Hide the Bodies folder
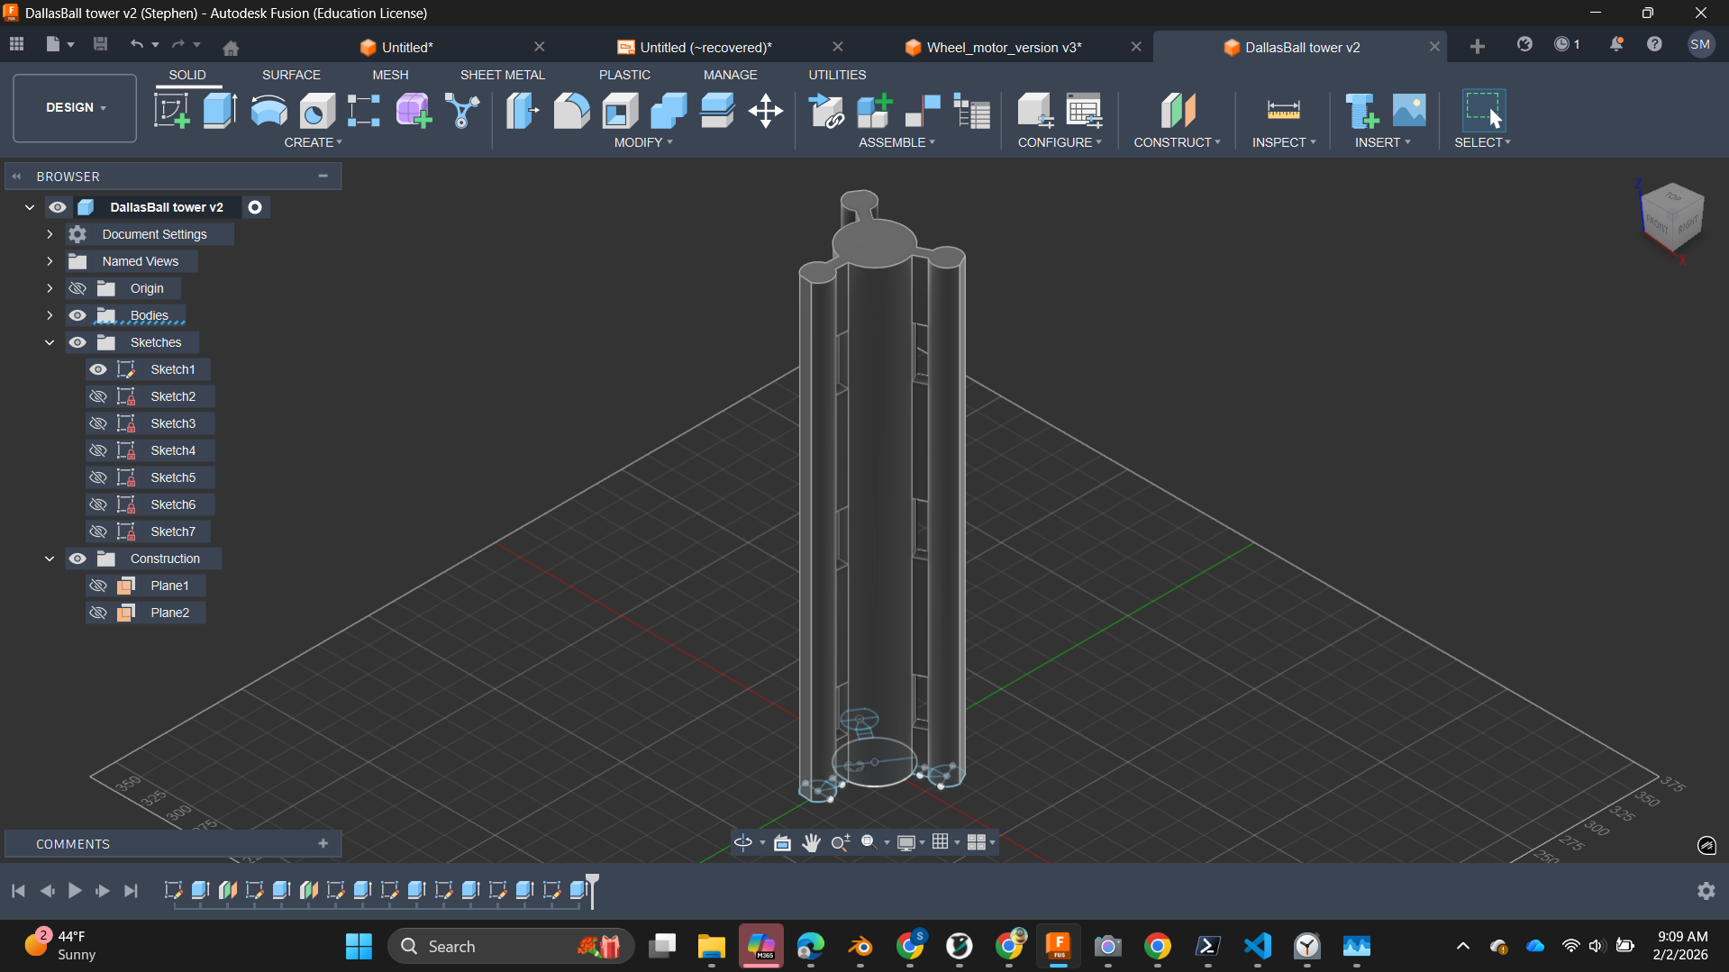1729x972 pixels. pos(77,315)
